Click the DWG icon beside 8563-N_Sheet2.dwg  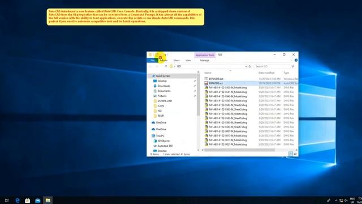click(206, 105)
